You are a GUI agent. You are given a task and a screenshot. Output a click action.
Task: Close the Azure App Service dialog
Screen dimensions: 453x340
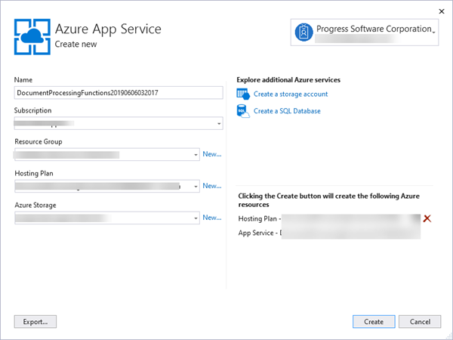442,11
